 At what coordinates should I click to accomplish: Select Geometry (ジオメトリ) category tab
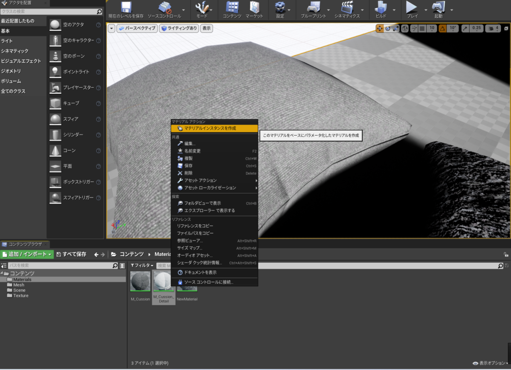click(x=11, y=71)
